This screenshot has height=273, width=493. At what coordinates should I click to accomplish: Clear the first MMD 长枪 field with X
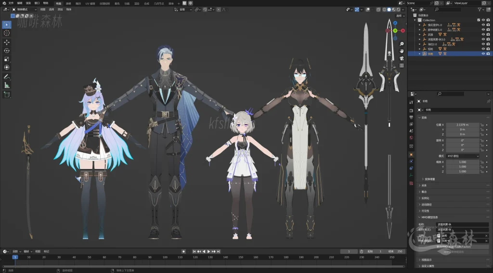coord(486,235)
